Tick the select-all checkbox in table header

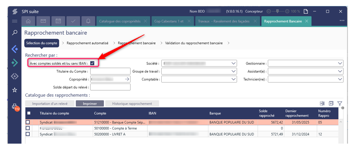click(29, 113)
